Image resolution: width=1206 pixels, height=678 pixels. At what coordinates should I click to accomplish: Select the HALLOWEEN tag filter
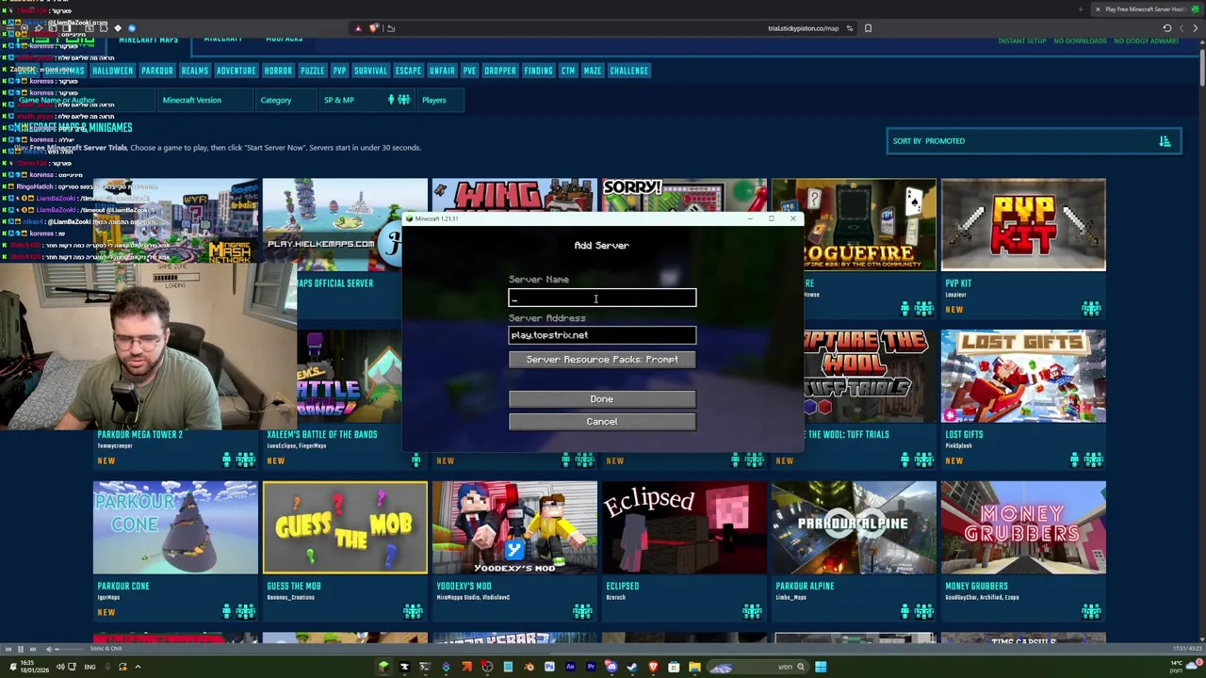click(x=112, y=71)
